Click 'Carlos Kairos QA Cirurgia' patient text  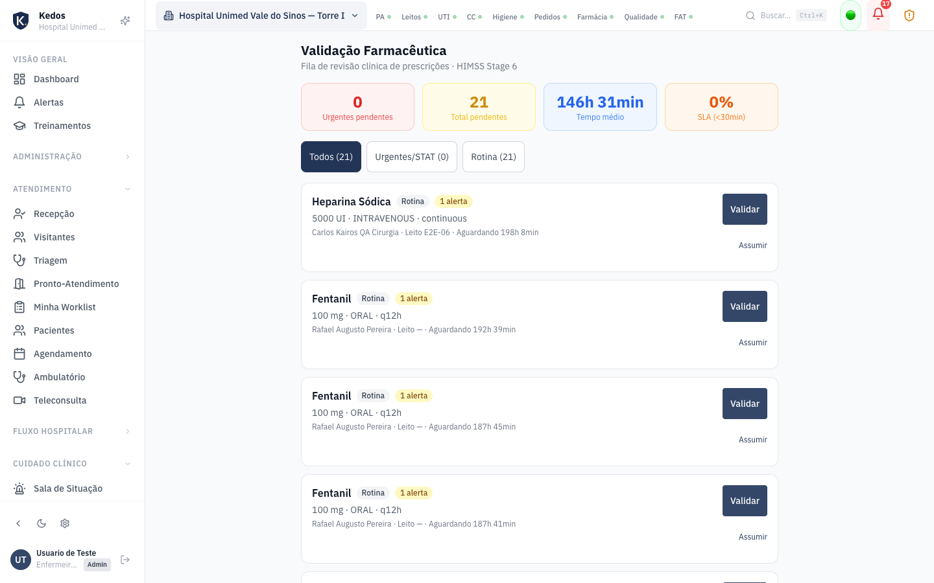point(355,233)
